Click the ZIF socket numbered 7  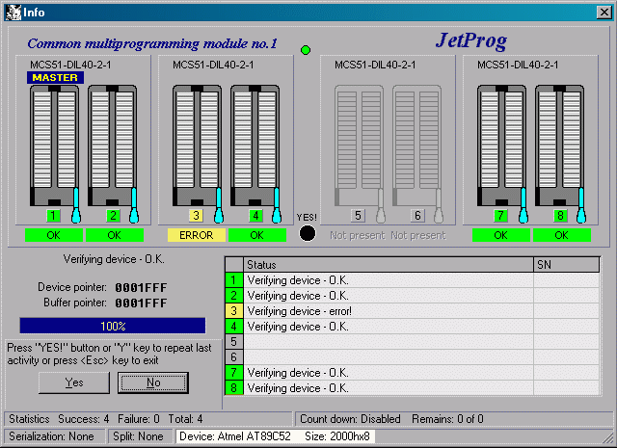tap(501, 145)
